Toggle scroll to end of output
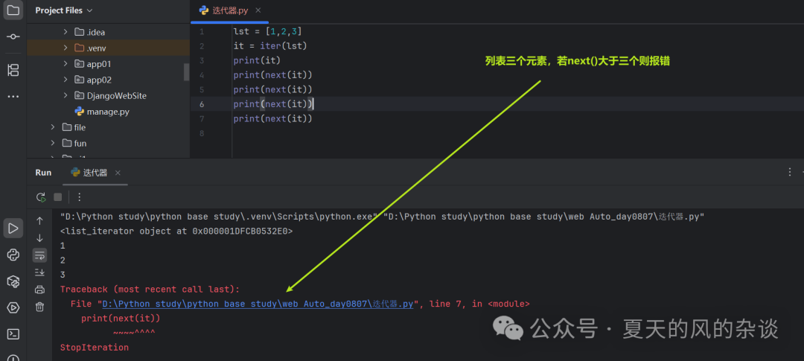Image resolution: width=804 pixels, height=361 pixels. [x=39, y=272]
